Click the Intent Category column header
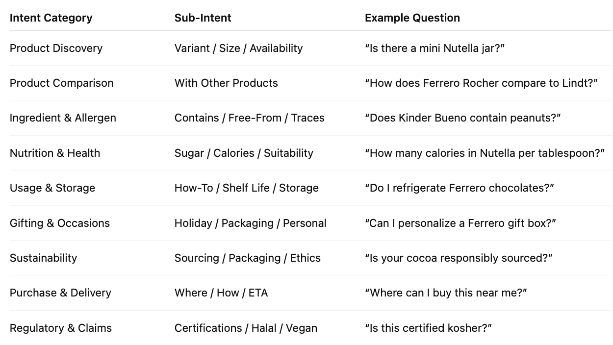Screen dimensions: 613x345 pyautogui.click(x=51, y=18)
